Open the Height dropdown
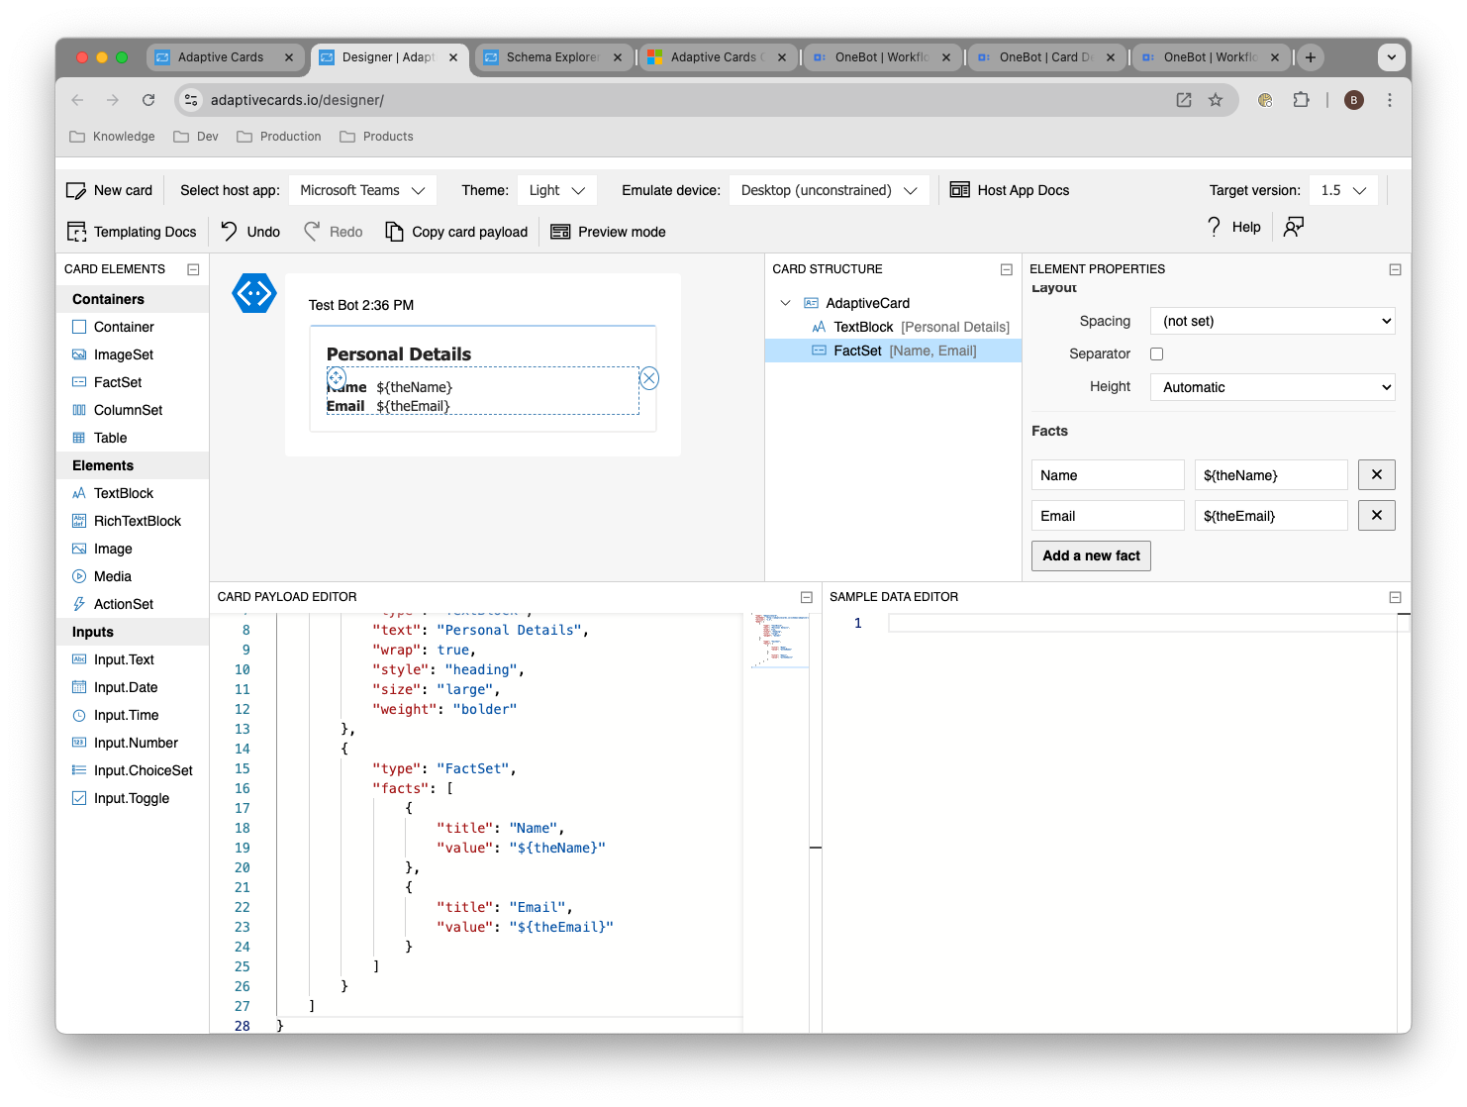1467x1107 pixels. click(1272, 387)
